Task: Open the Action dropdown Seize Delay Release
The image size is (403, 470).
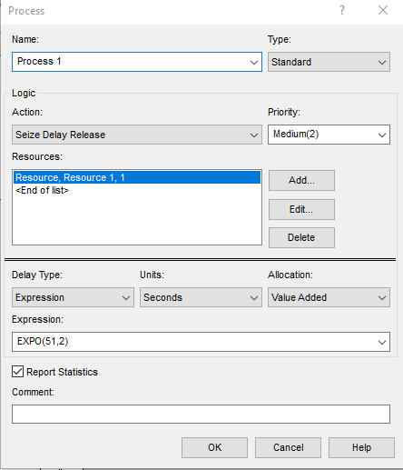Action: tap(137, 135)
